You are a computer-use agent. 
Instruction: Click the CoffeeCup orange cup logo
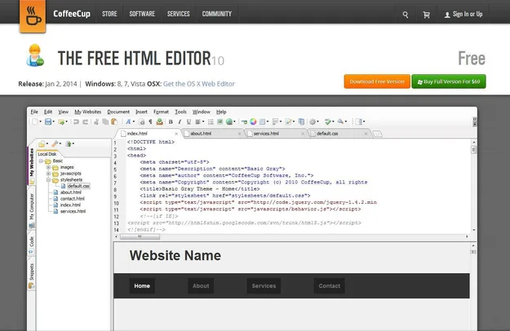(x=33, y=16)
